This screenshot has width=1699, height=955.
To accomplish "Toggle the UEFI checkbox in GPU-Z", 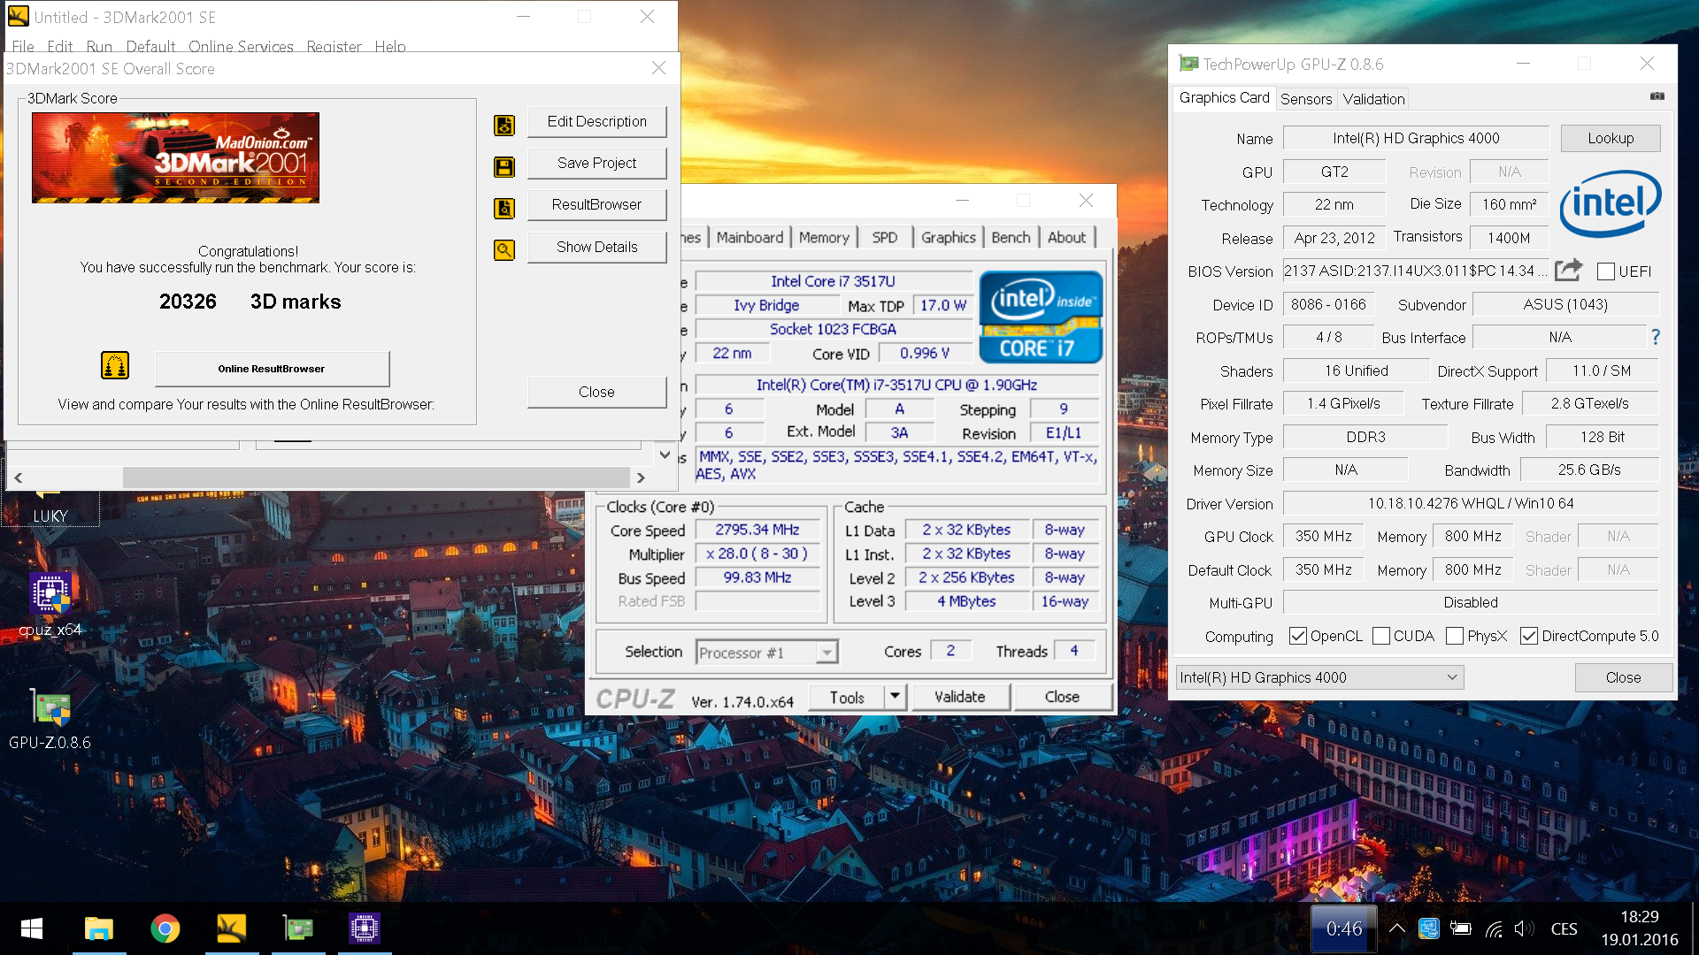I will [x=1606, y=271].
